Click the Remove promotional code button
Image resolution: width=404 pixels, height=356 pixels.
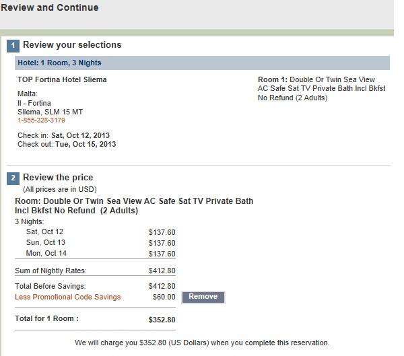[203, 297]
